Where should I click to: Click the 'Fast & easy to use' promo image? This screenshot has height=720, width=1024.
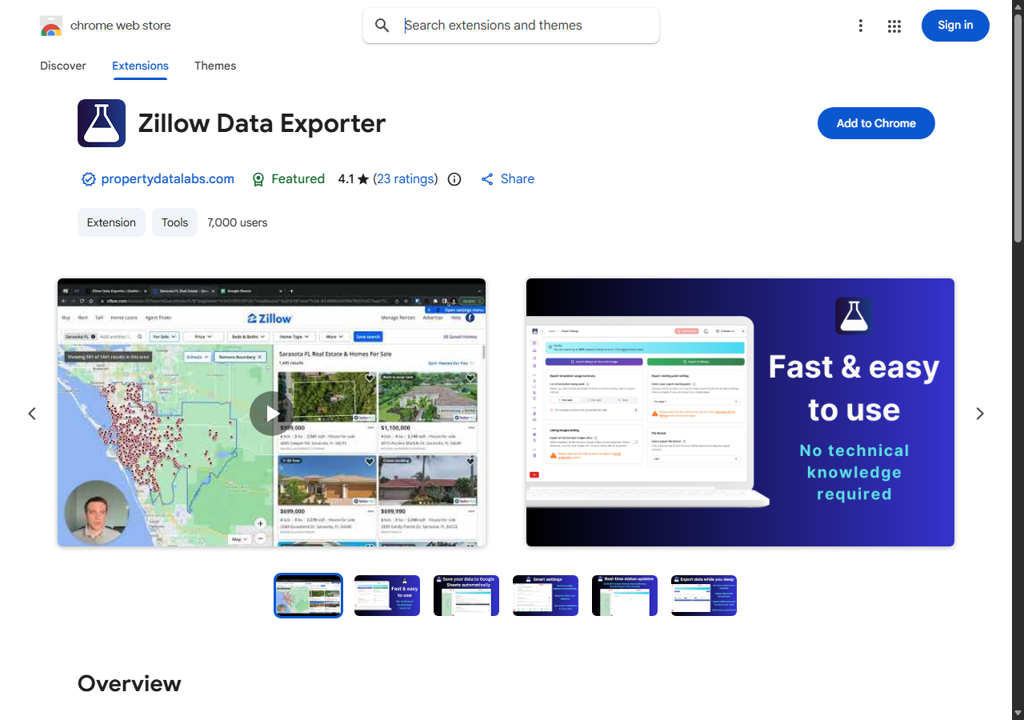pos(740,412)
